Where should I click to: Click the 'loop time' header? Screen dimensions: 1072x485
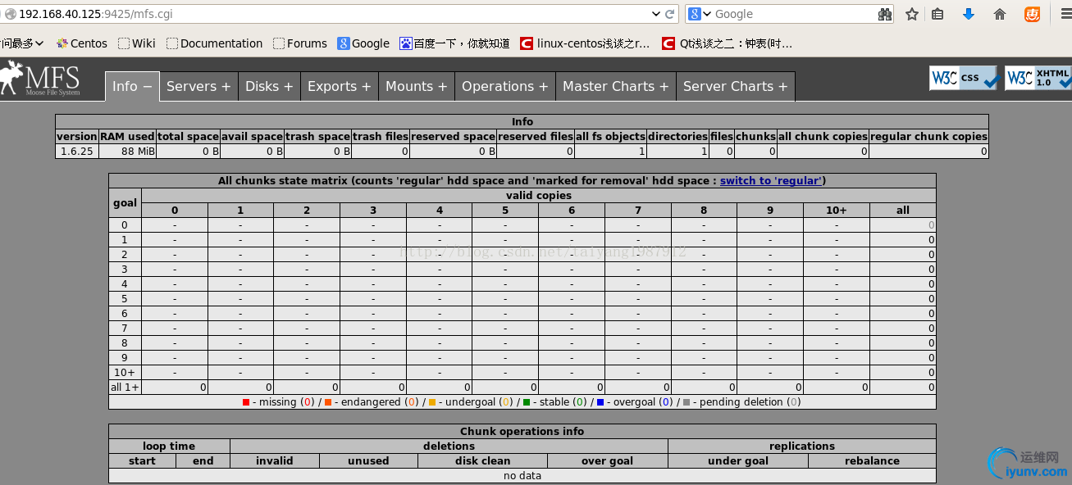click(x=169, y=446)
